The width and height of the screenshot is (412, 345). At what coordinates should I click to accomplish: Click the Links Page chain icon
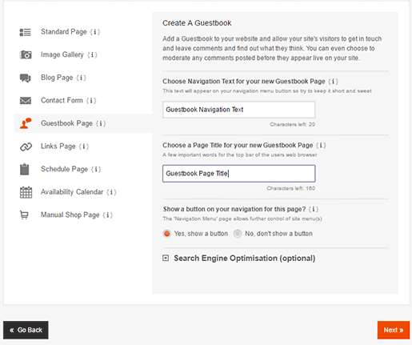tap(26, 146)
